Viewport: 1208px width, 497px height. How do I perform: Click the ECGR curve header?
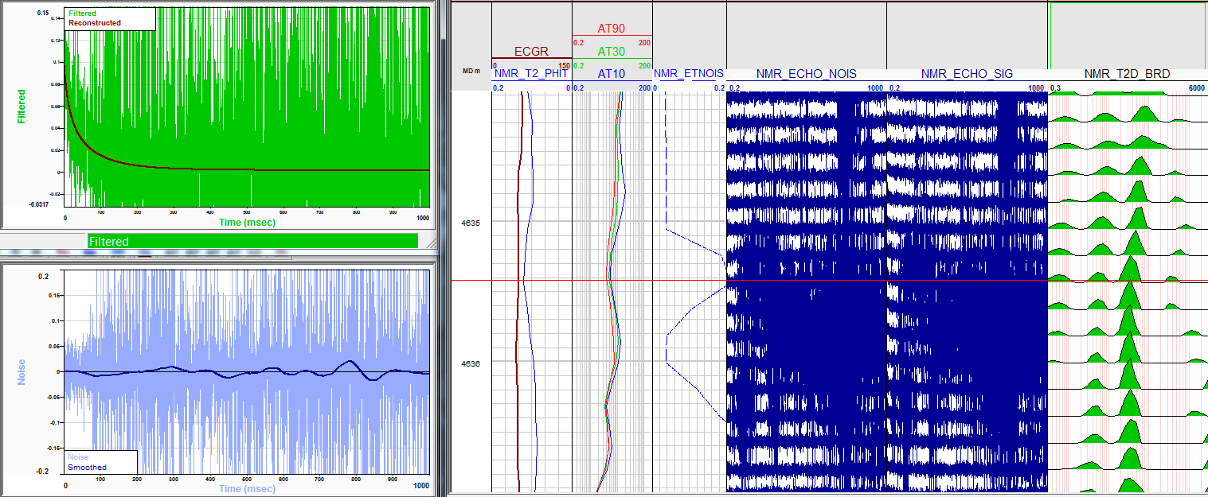531,52
